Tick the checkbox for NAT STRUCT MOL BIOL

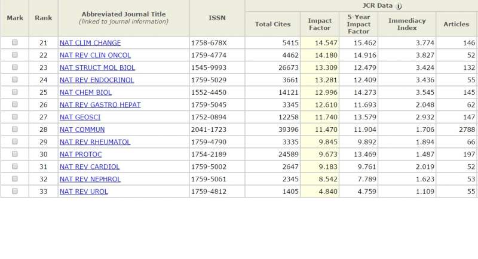pos(14,67)
